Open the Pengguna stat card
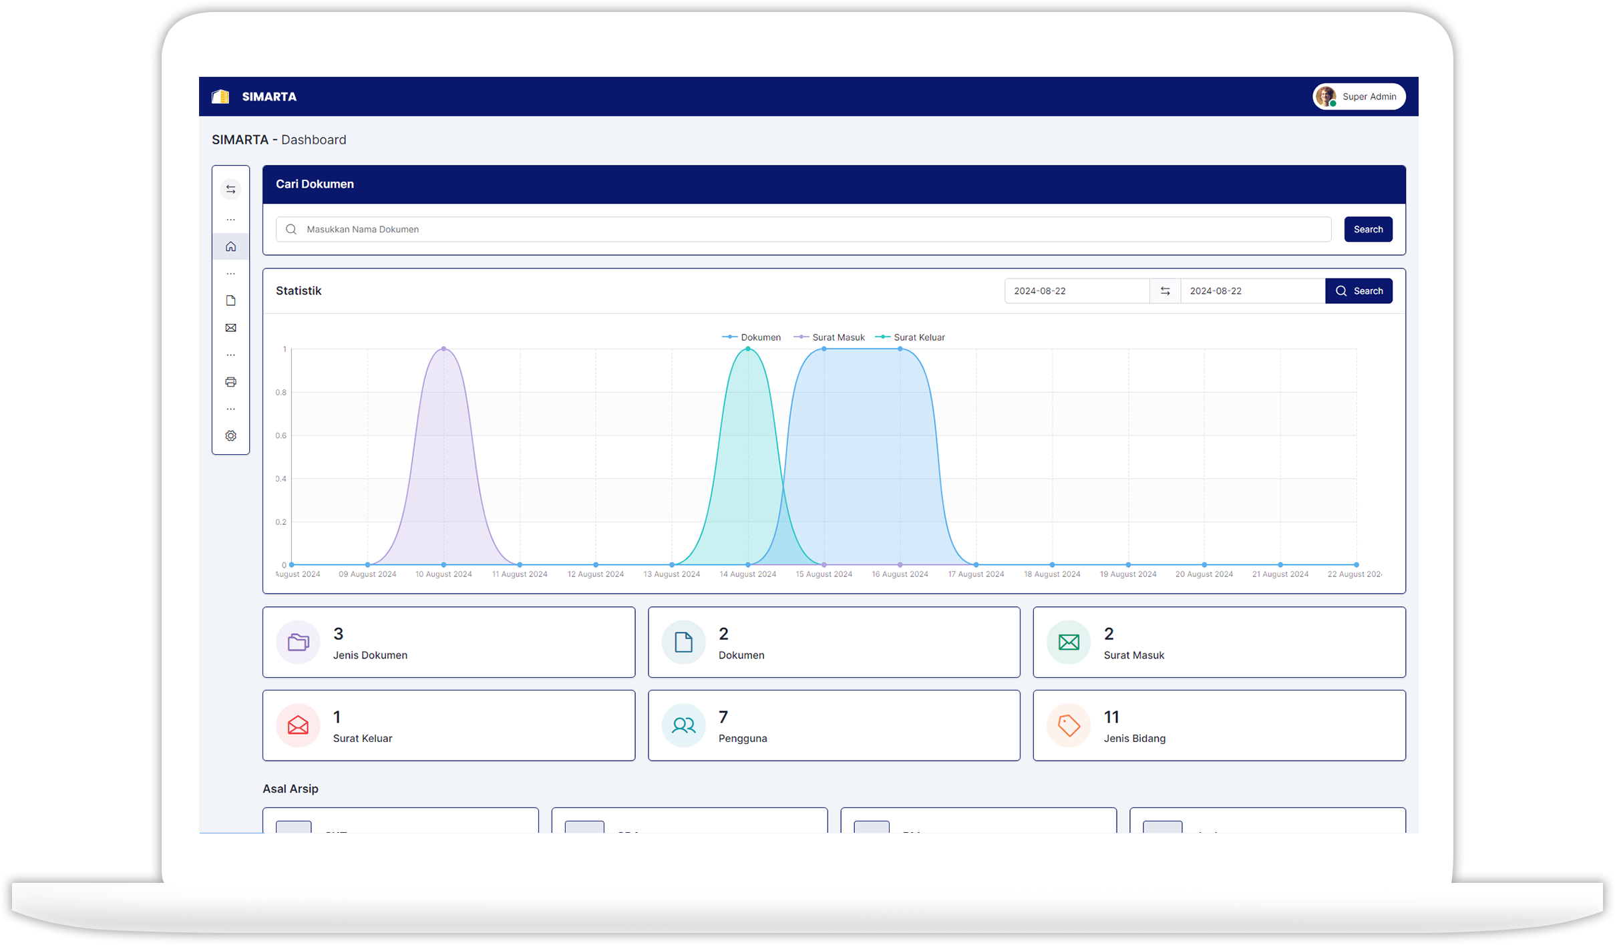This screenshot has height=945, width=1615. click(834, 726)
